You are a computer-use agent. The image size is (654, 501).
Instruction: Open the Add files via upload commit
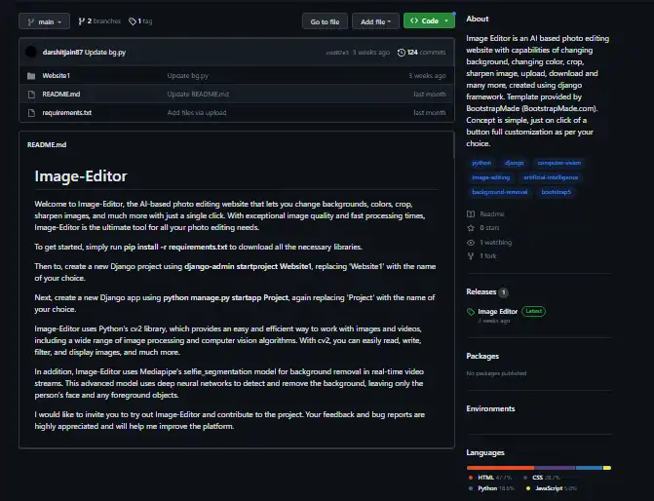197,113
